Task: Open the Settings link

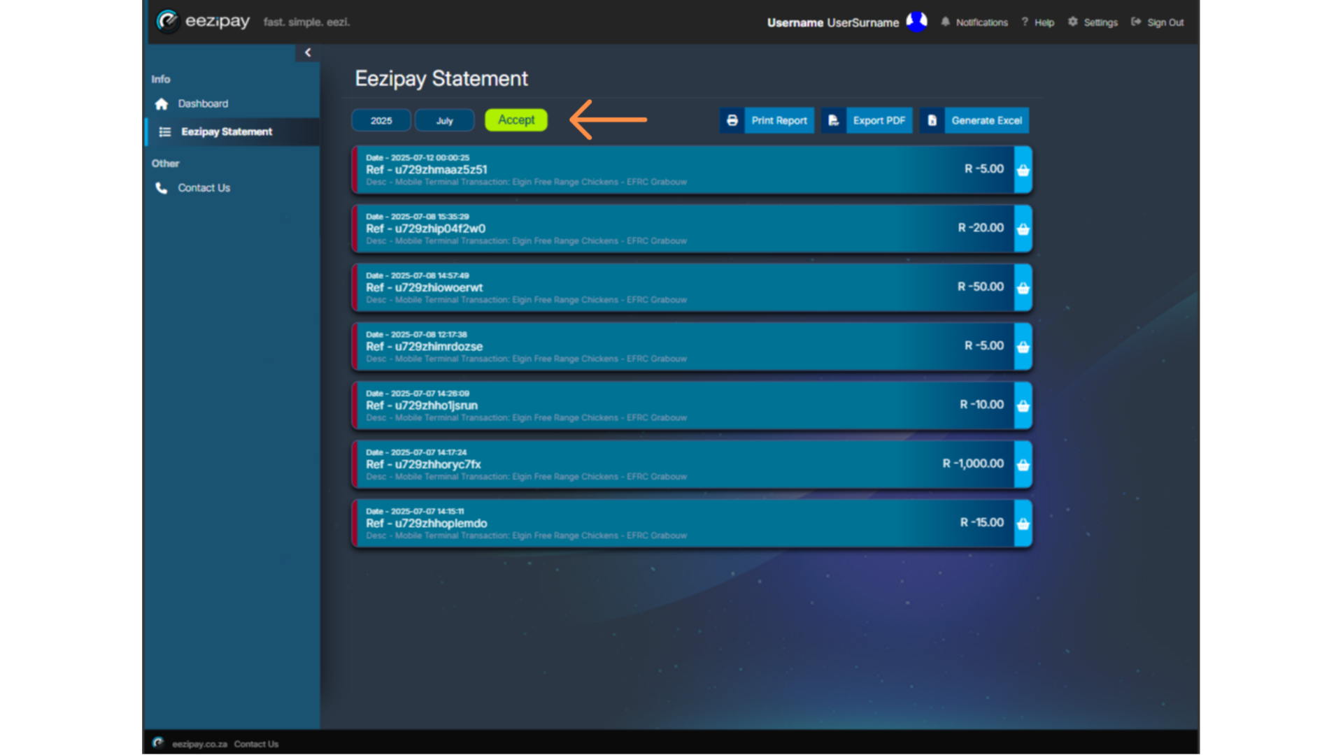Action: pos(1100,22)
